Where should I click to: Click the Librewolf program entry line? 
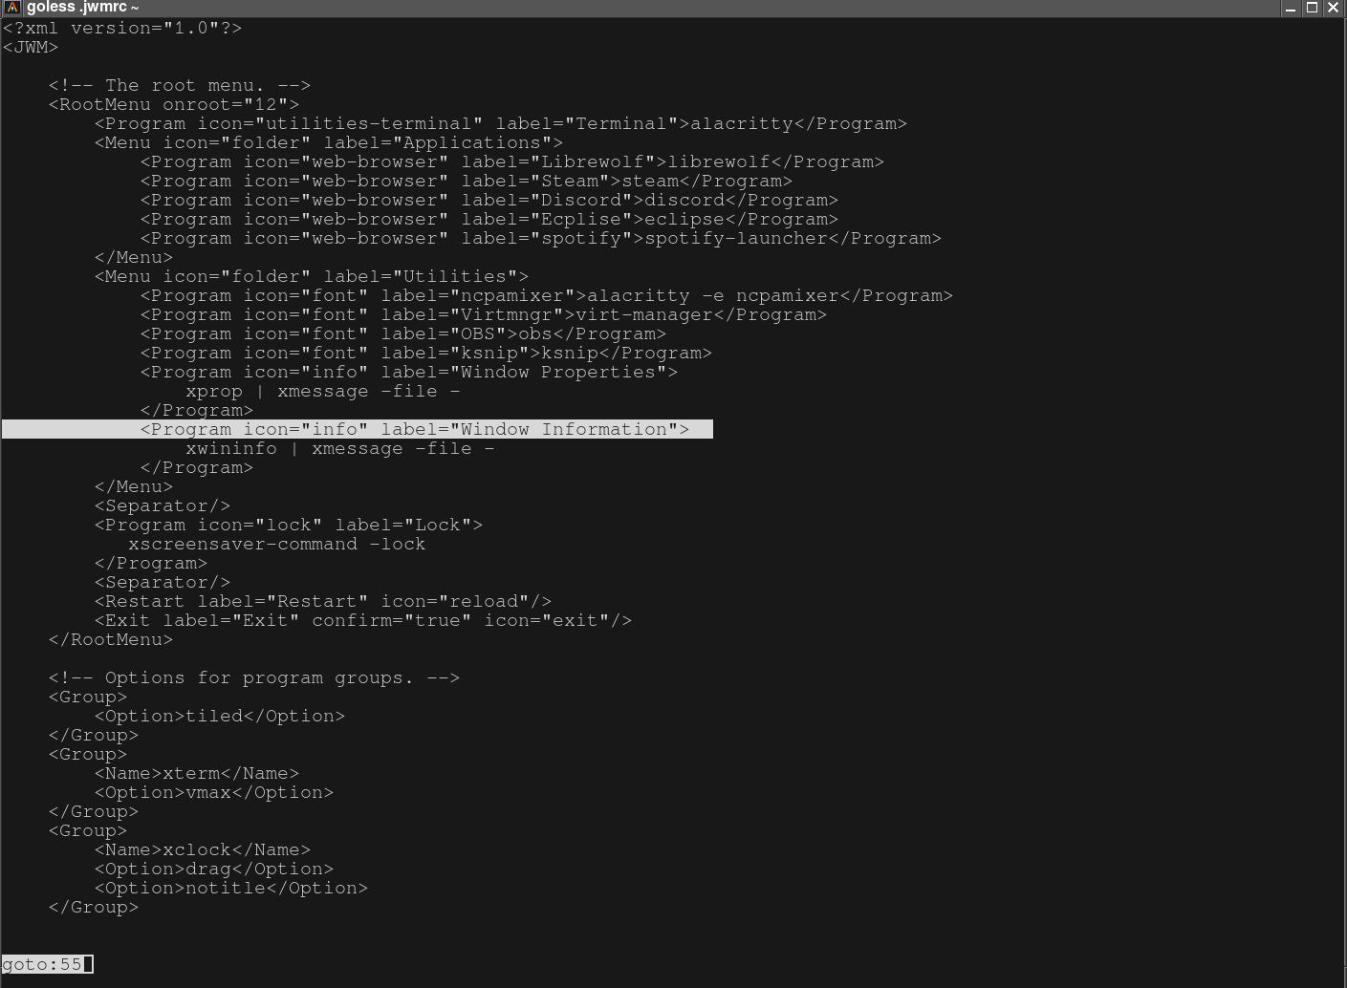[511, 162]
